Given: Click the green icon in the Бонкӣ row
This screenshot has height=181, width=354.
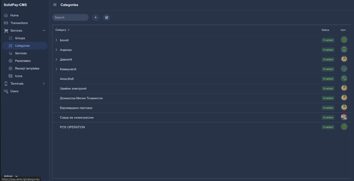Looking at the screenshot, I should (344, 40).
